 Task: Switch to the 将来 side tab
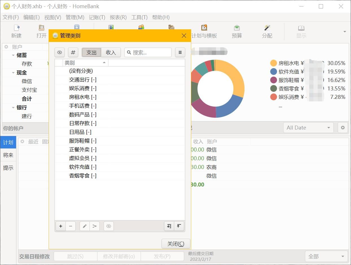coord(8,155)
